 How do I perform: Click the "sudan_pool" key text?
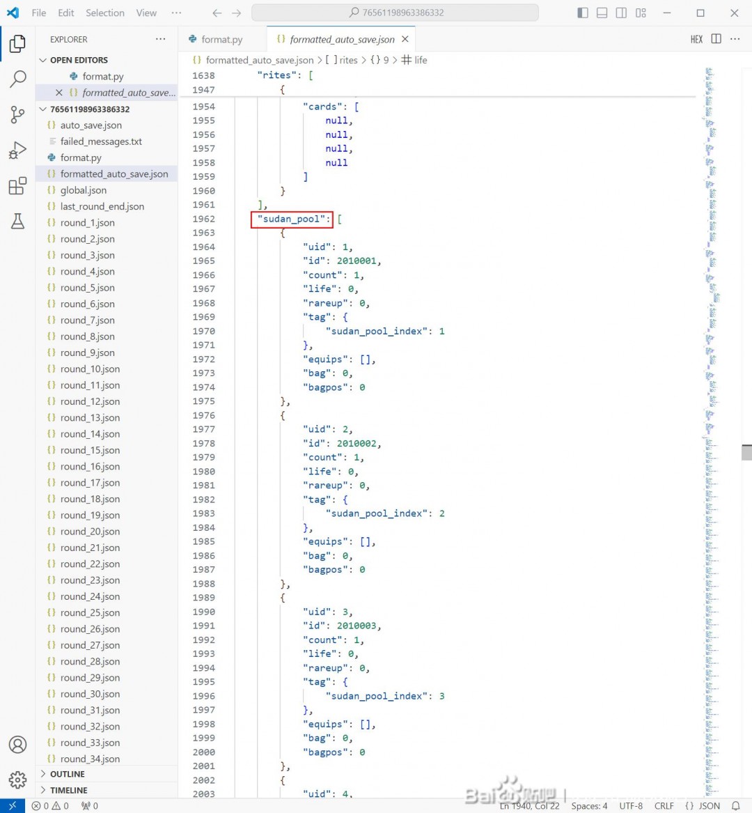click(292, 219)
